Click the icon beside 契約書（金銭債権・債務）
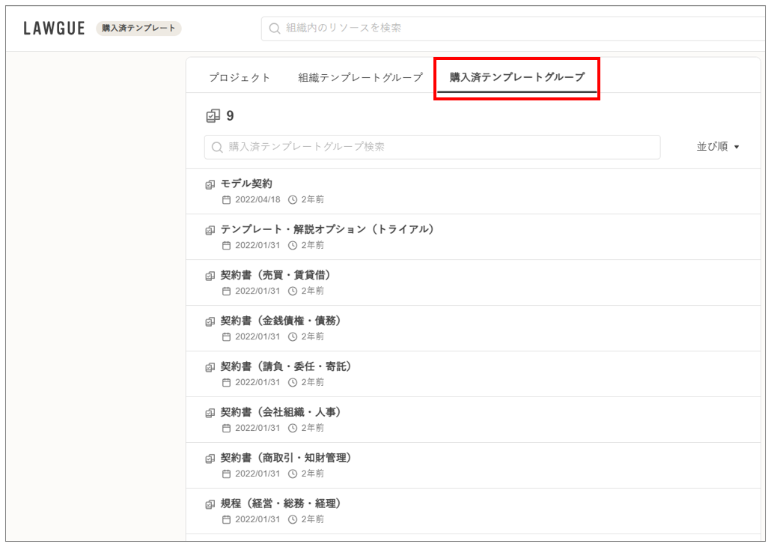This screenshot has height=544, width=771. (210, 321)
